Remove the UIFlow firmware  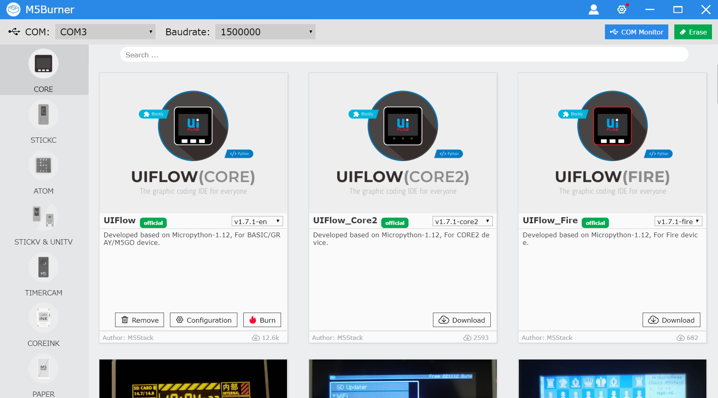140,320
